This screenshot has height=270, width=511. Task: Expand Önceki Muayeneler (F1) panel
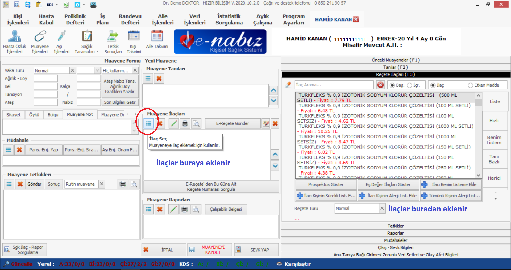(396, 60)
